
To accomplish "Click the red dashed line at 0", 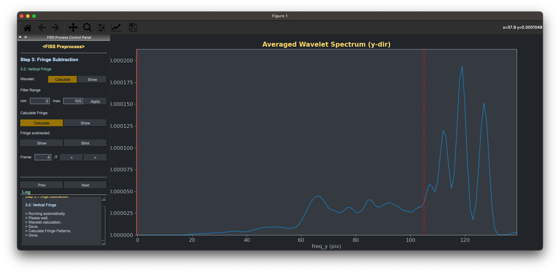I will pos(138,142).
